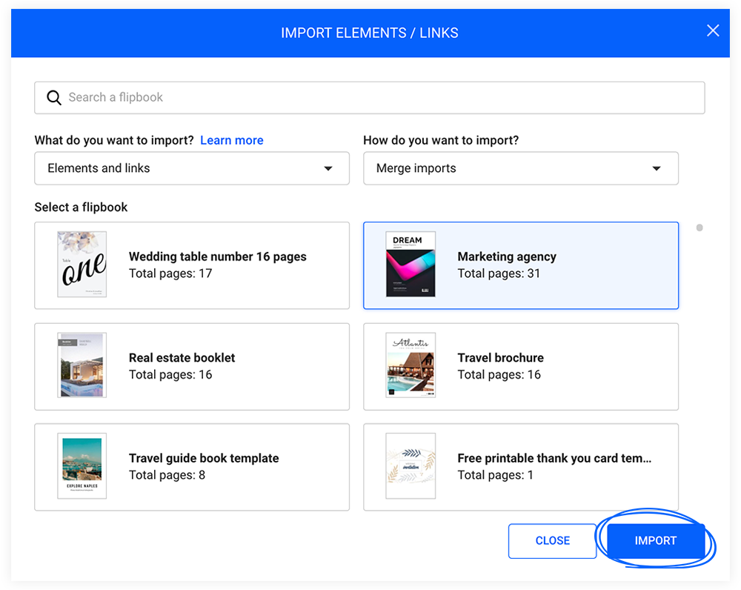Click the circled IMPORT button
741x590 pixels.
click(656, 540)
